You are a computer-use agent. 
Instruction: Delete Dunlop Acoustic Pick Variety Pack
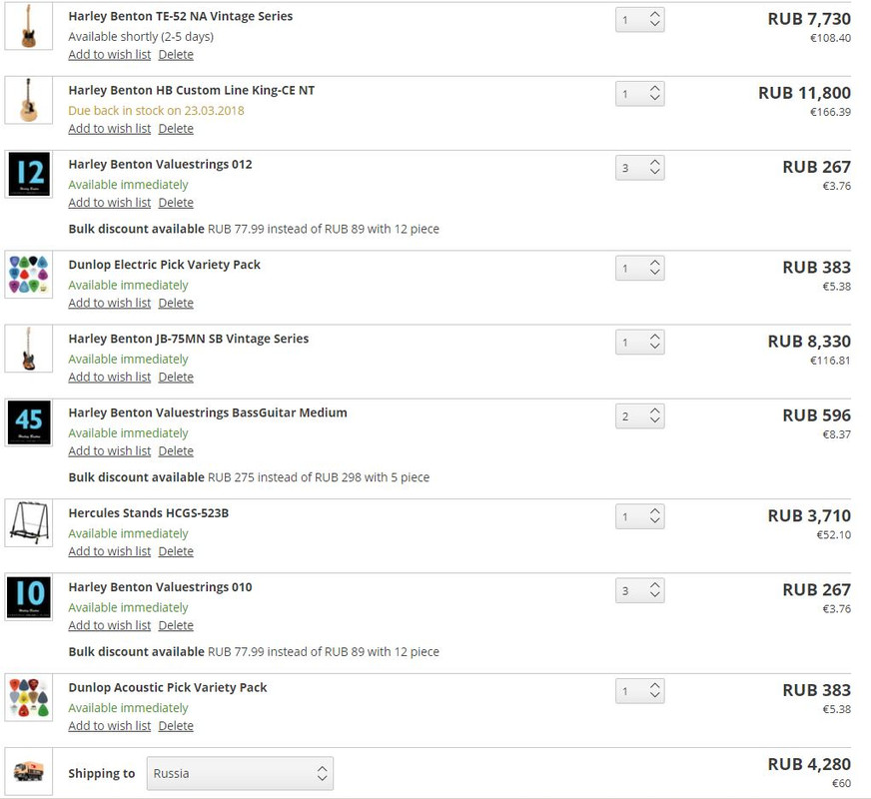[176, 726]
